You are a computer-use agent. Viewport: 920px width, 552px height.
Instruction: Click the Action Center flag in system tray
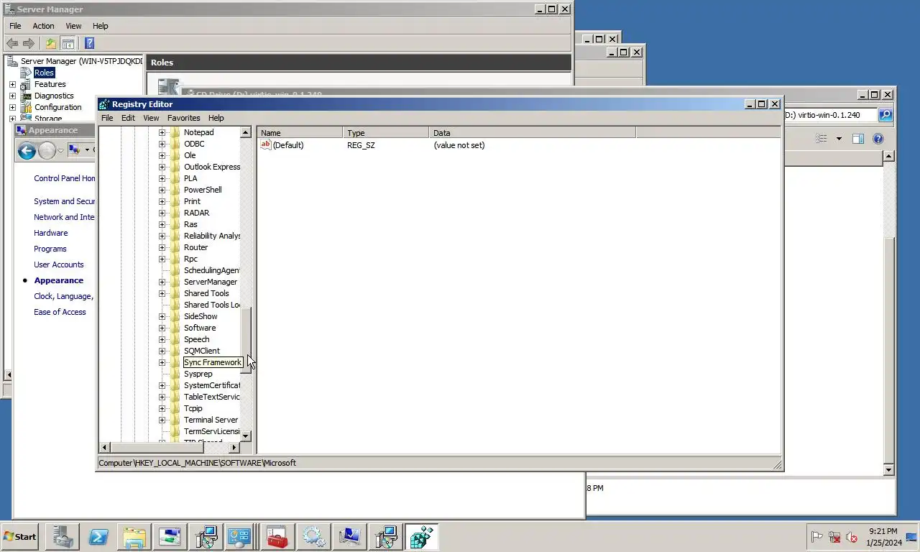(817, 537)
